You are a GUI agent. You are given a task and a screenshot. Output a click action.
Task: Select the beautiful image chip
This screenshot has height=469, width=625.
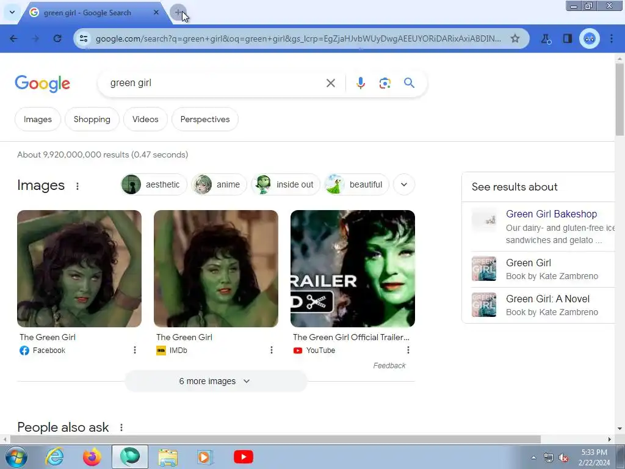[x=356, y=184]
